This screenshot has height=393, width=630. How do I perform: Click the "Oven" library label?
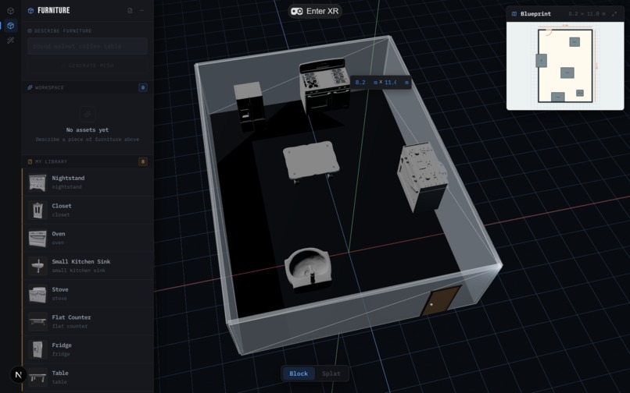(x=59, y=234)
